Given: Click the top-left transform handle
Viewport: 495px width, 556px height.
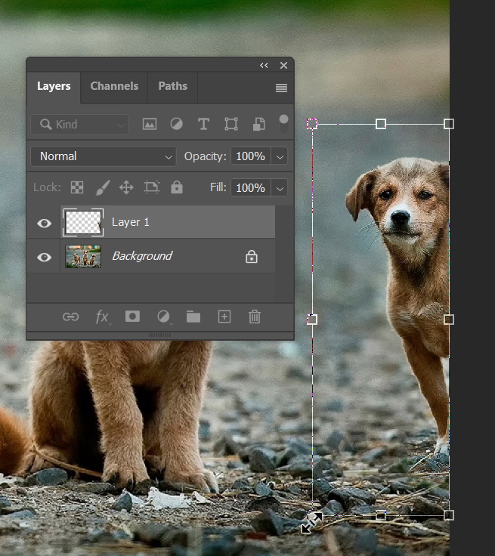Looking at the screenshot, I should pyautogui.click(x=312, y=124).
